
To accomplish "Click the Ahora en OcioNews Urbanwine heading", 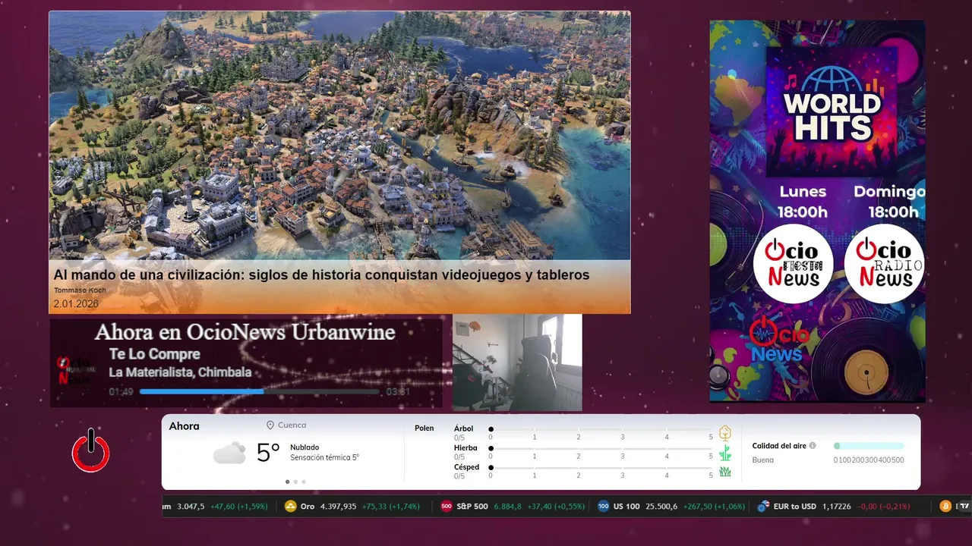I will 245,332.
